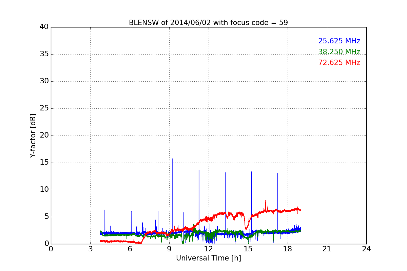Click the "Universal Time [h]" axis label

pos(208,258)
